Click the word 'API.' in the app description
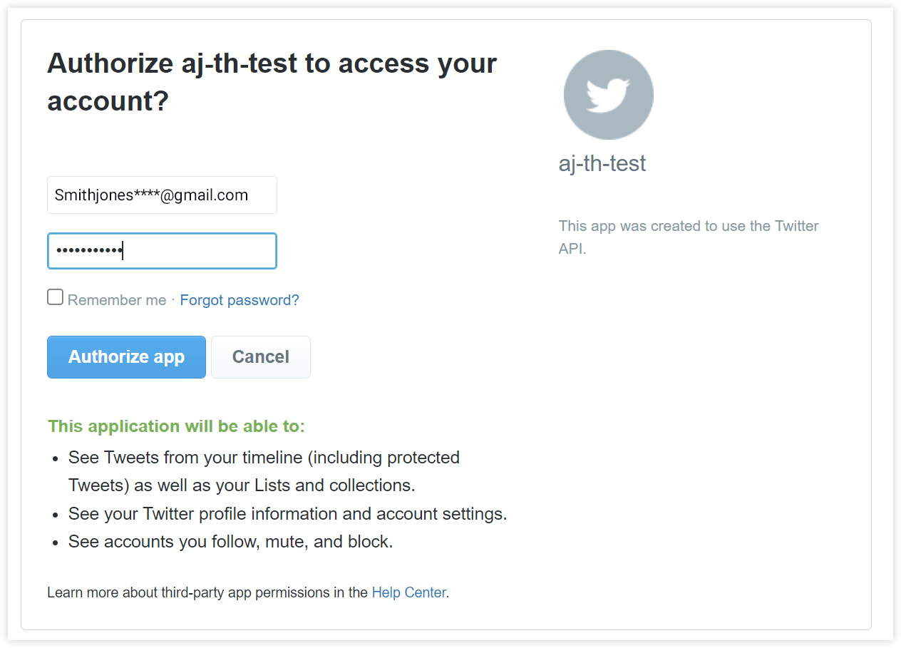901x648 pixels. [572, 250]
